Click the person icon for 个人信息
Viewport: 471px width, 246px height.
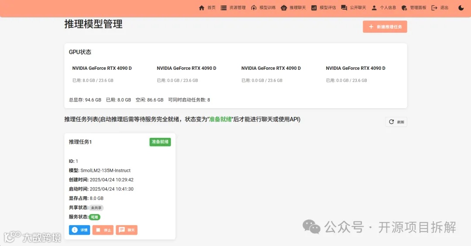pyautogui.click(x=374, y=8)
